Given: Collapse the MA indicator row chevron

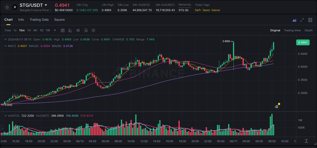Looking at the screenshot, I should (6, 46).
